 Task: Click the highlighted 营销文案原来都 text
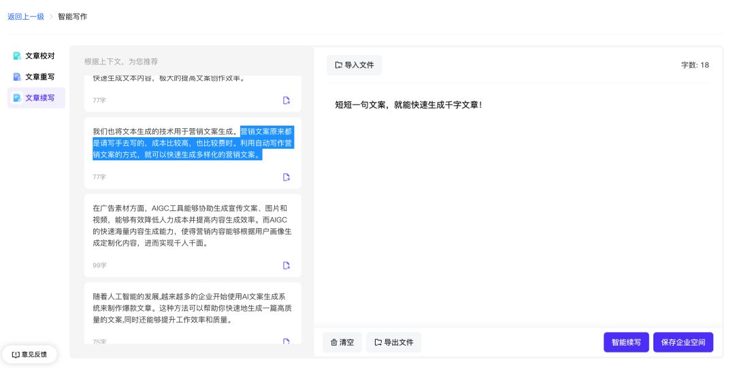pyautogui.click(x=266, y=132)
